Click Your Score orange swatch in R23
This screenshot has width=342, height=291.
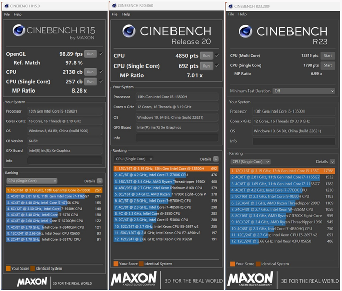[232, 264]
